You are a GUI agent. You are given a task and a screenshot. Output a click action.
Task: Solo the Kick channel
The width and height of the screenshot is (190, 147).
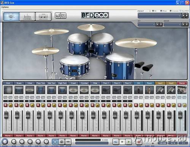[11, 105]
